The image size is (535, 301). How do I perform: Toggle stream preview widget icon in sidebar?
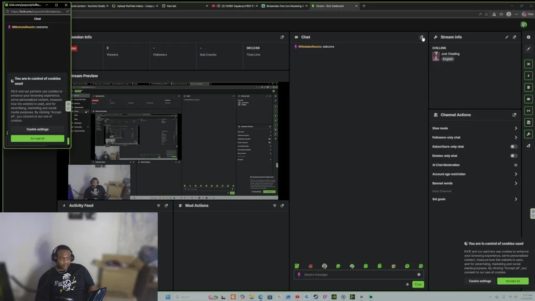[x=528, y=64]
